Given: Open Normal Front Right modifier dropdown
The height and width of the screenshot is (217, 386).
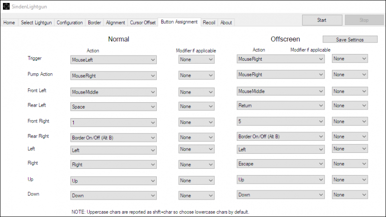Looking at the screenshot, I should tap(196, 122).
